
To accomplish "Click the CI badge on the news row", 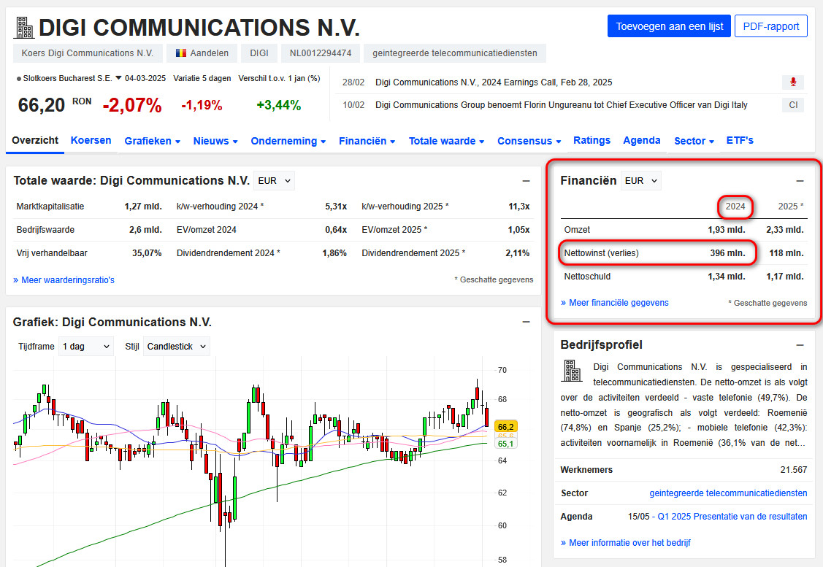I will point(792,105).
